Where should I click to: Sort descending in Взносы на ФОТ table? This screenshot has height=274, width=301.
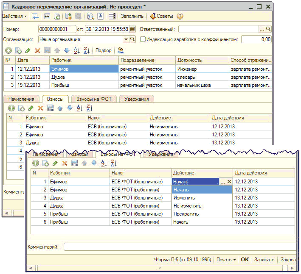[113, 163]
